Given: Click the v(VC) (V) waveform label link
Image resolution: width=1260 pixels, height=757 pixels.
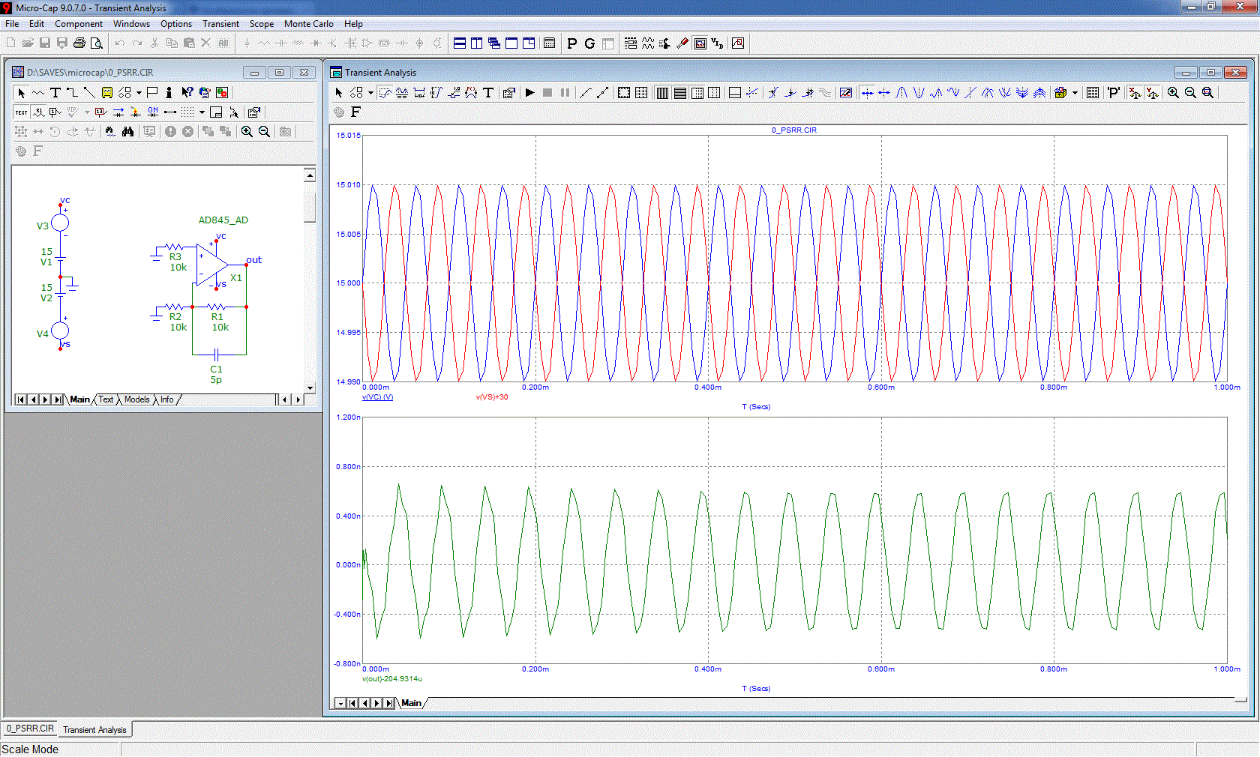Looking at the screenshot, I should coord(377,397).
